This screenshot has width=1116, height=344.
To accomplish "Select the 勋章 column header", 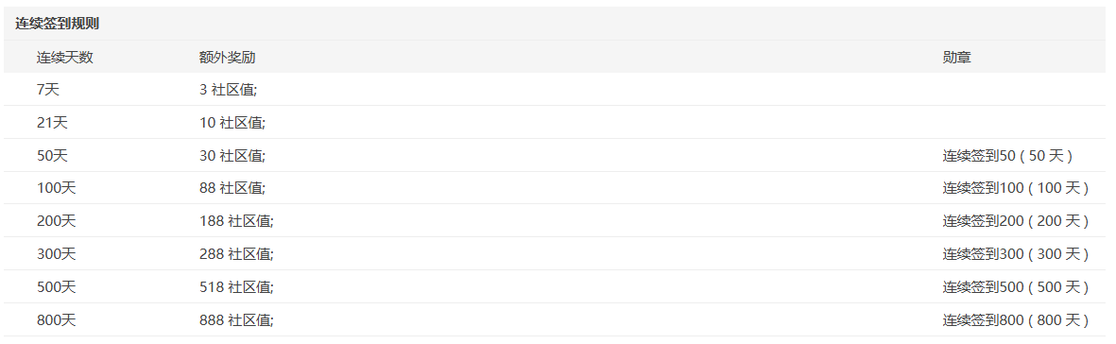I will pyautogui.click(x=956, y=58).
